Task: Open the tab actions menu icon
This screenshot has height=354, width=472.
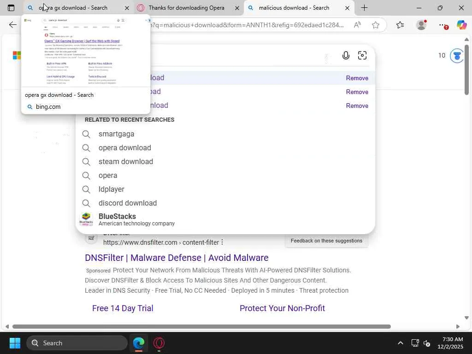Action: [x=11, y=8]
